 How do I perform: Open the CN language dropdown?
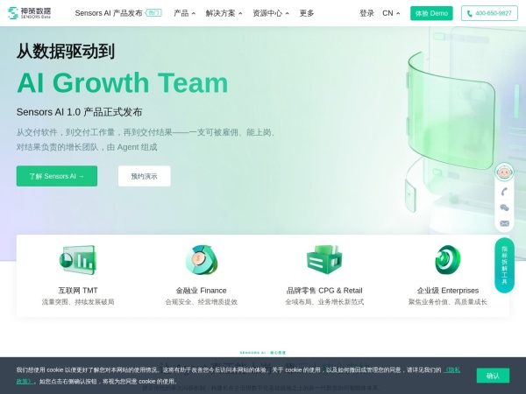(391, 13)
